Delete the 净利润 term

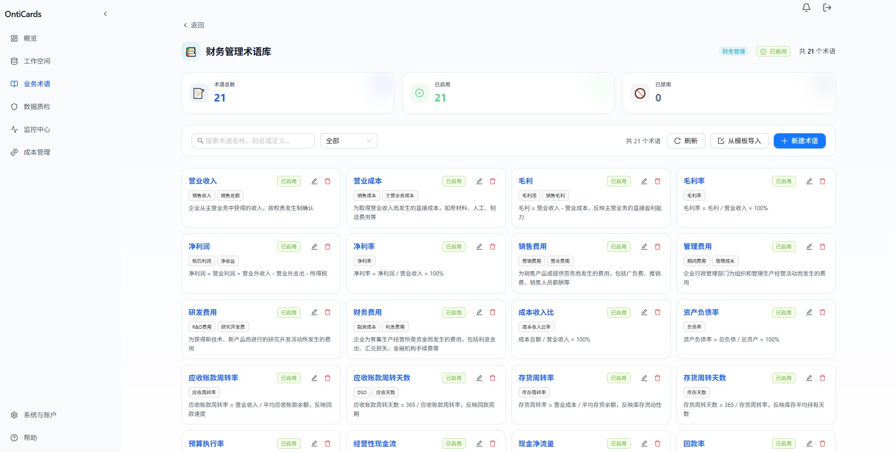[x=328, y=247]
